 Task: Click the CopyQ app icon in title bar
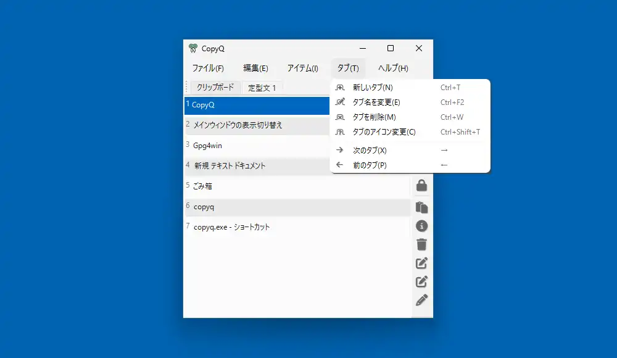(x=193, y=49)
